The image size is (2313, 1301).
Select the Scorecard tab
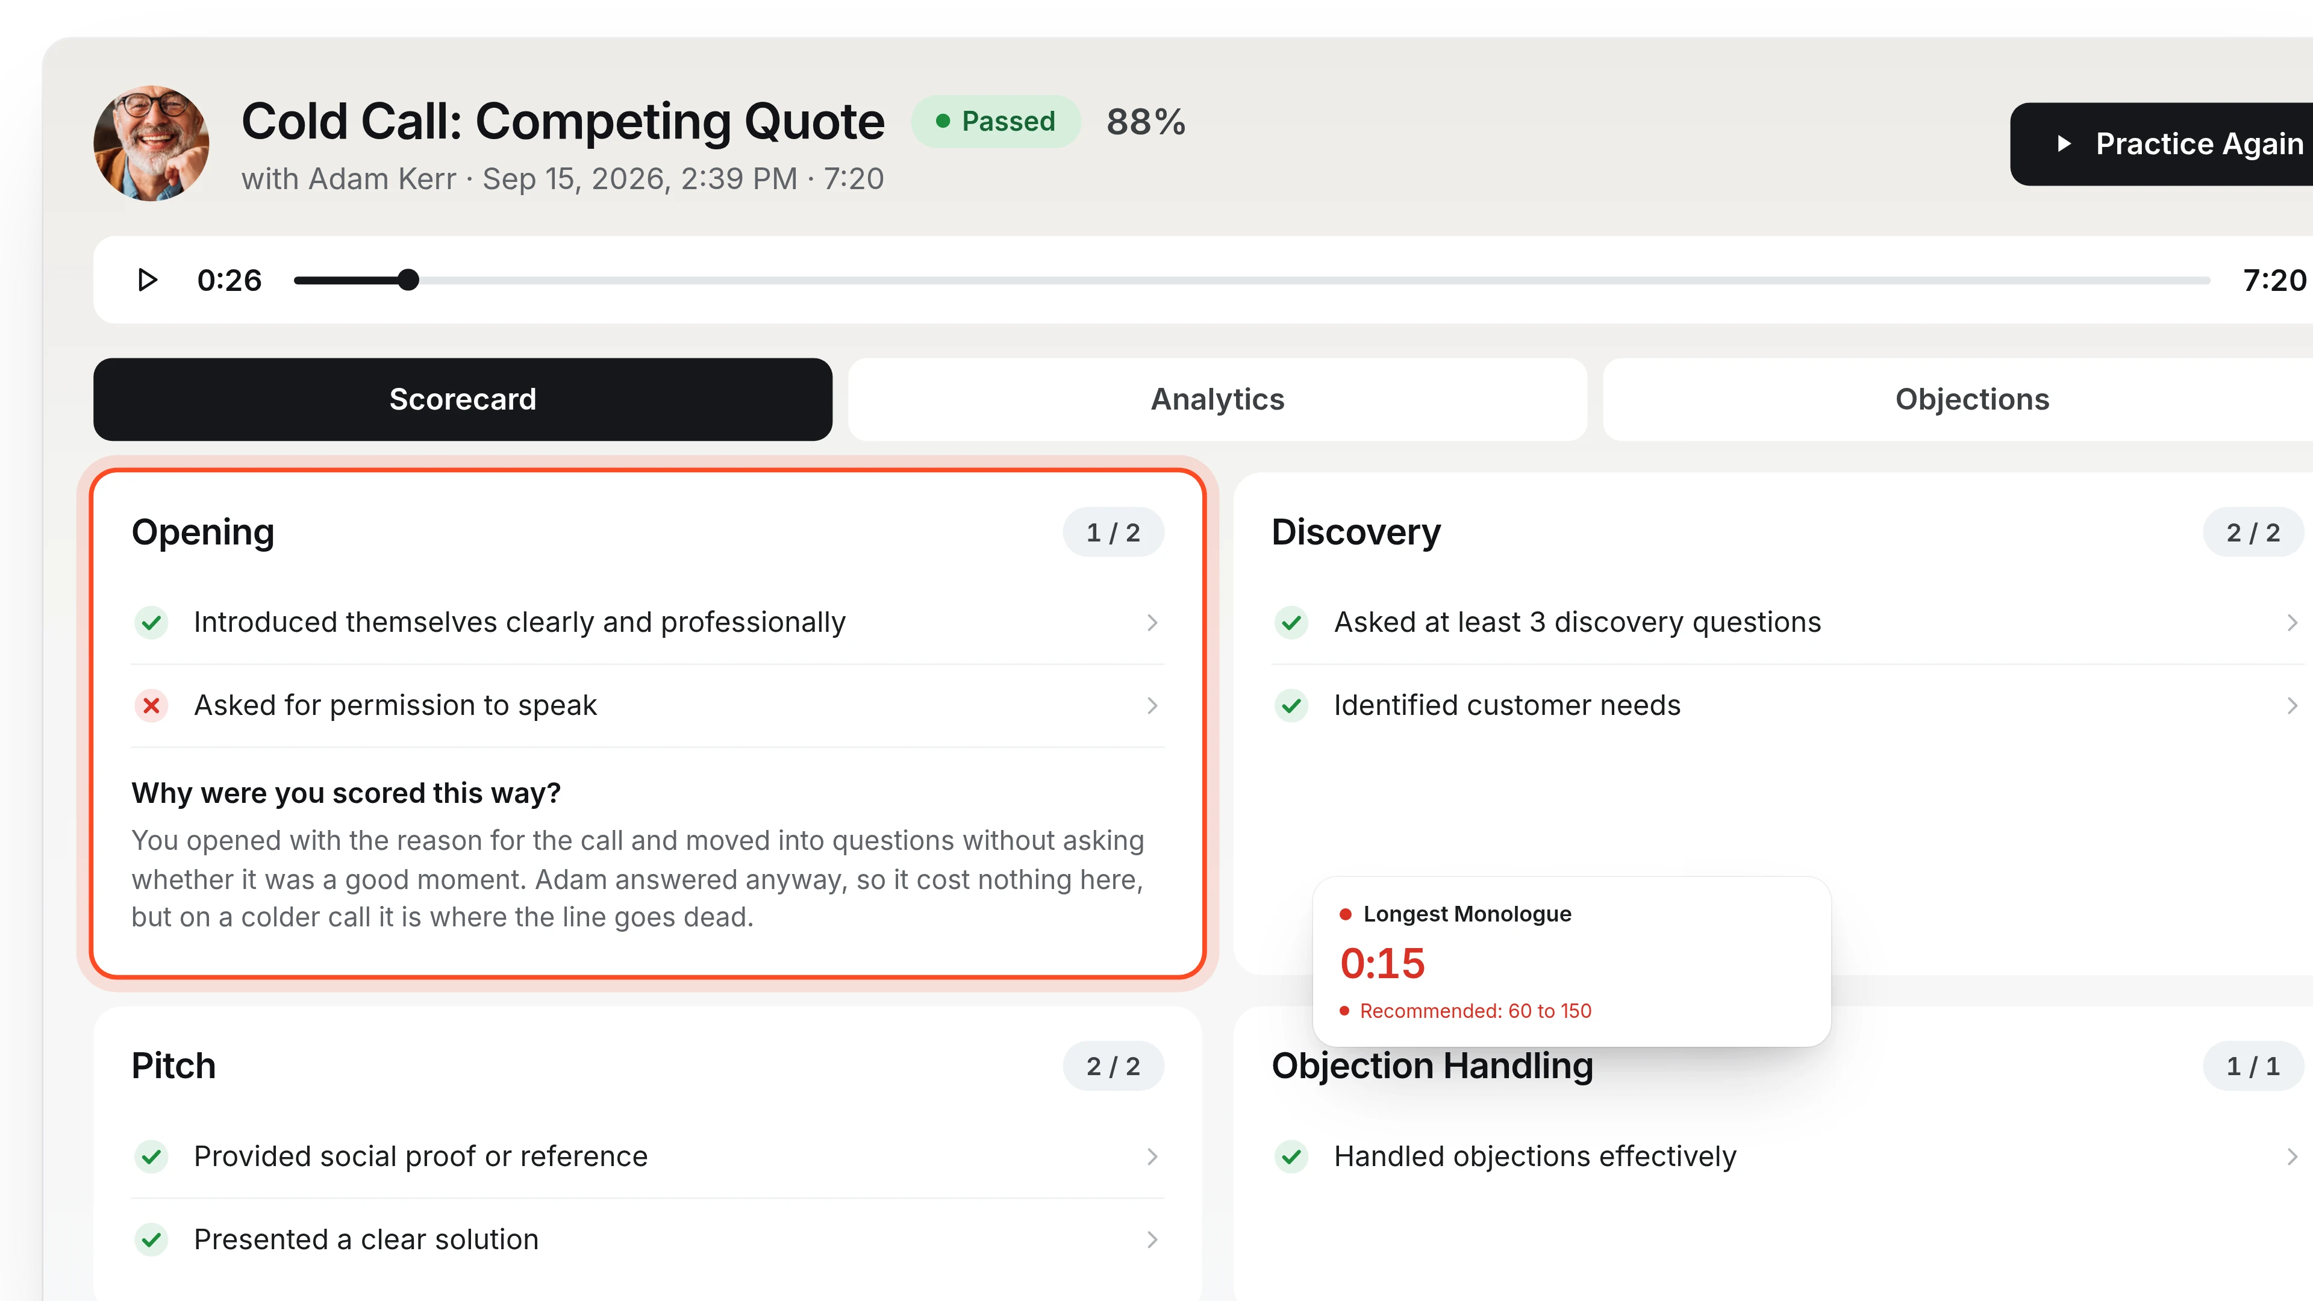(x=463, y=399)
